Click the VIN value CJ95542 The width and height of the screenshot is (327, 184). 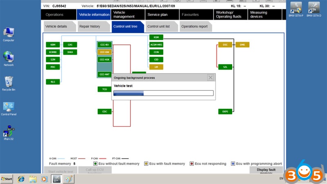(59, 6)
